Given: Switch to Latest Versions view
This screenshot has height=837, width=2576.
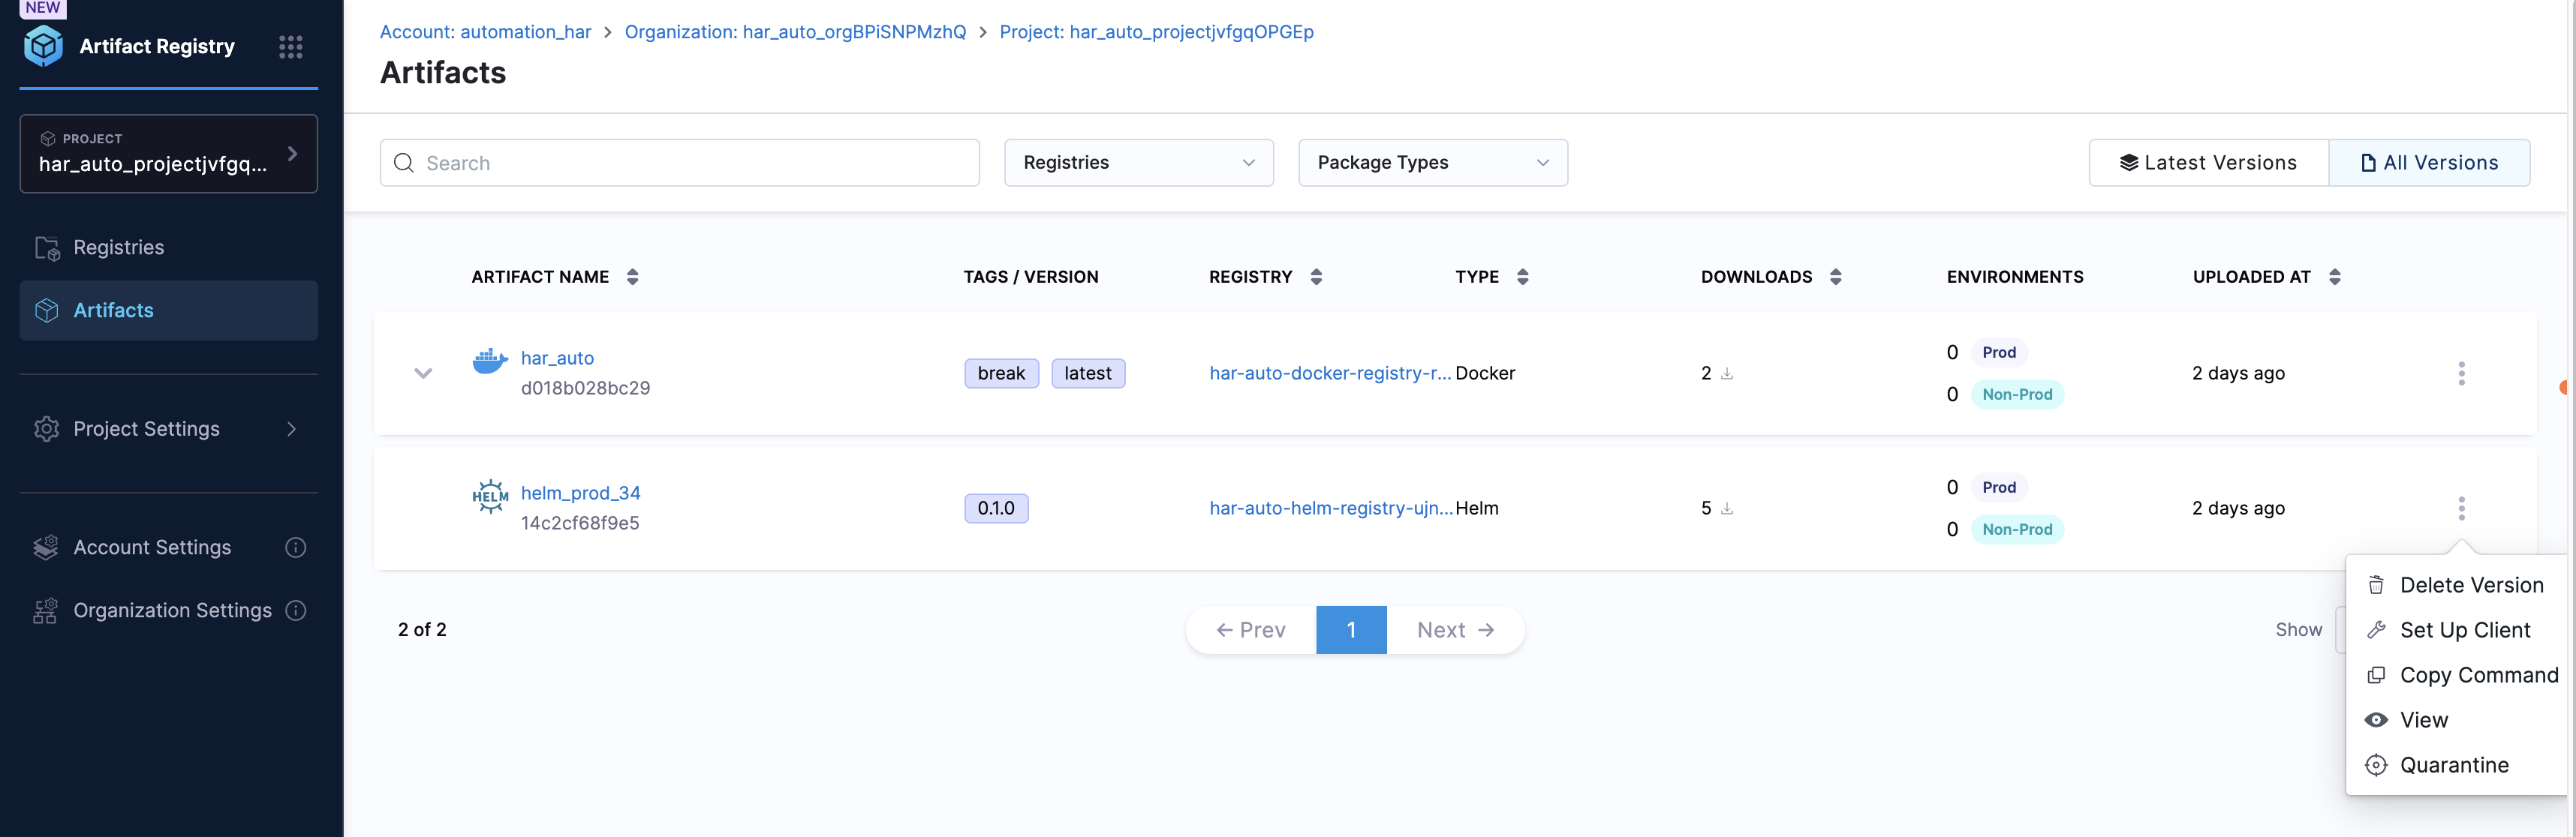Looking at the screenshot, I should 2208,163.
